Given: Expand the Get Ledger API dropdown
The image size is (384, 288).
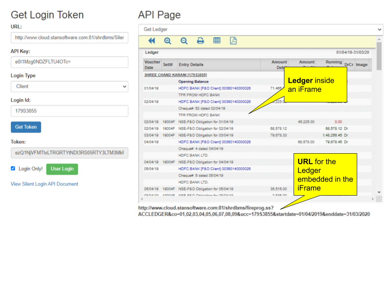Looking at the screenshot, I should [x=260, y=30].
